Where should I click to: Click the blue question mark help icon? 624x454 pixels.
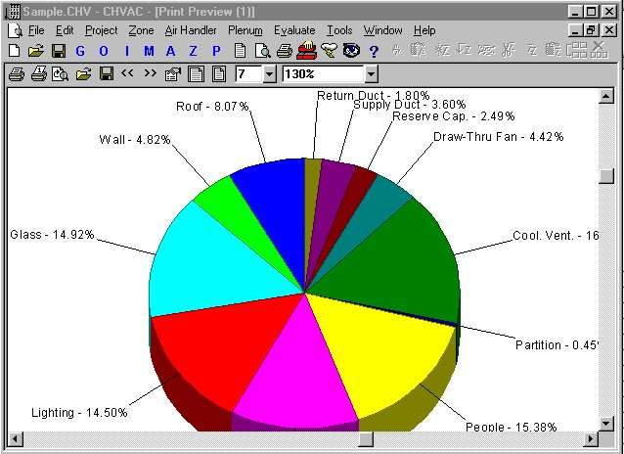click(x=373, y=51)
